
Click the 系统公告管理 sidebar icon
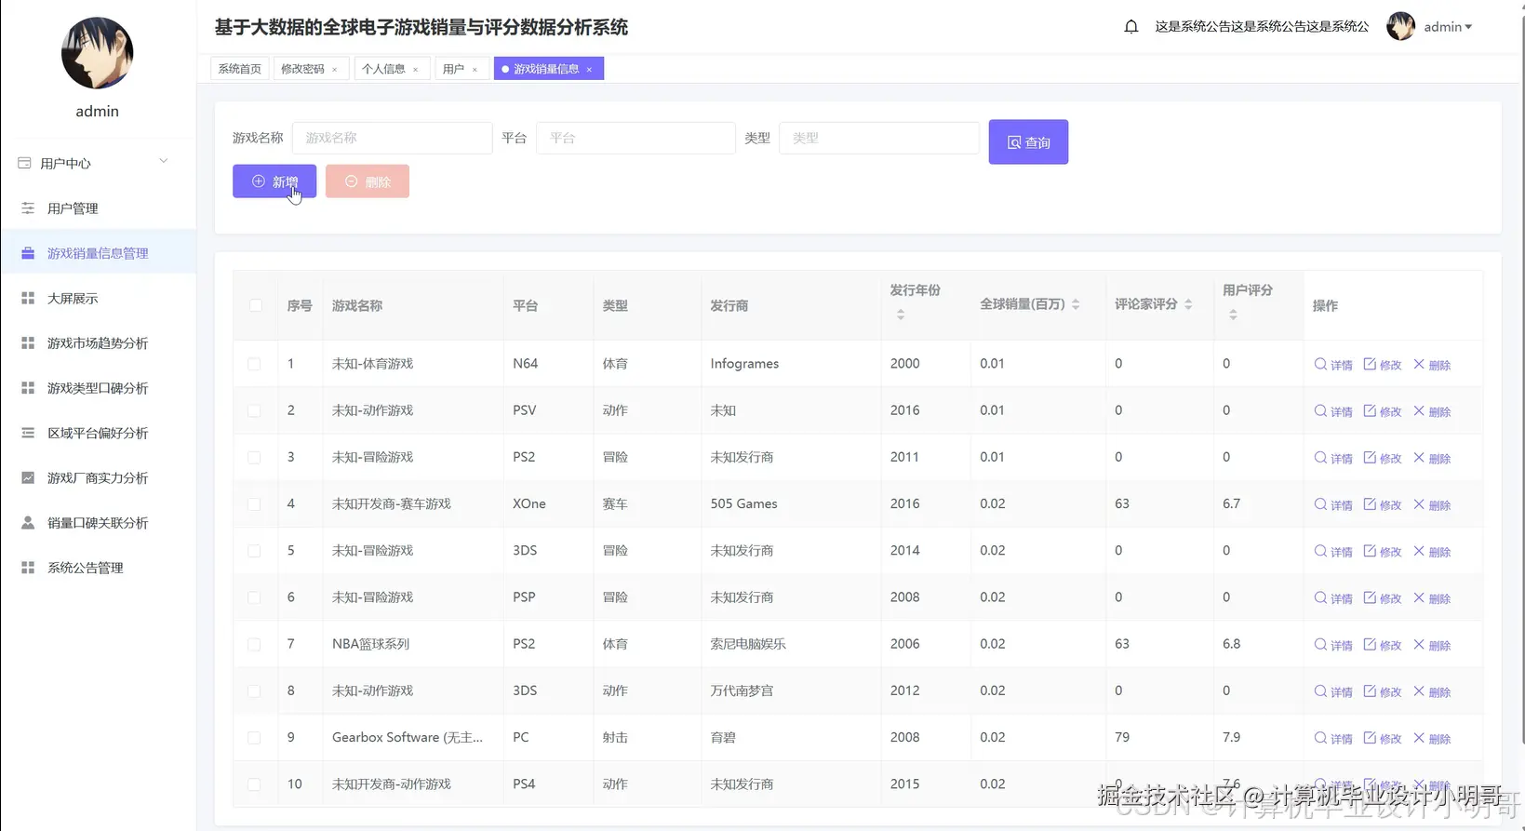pyautogui.click(x=28, y=568)
